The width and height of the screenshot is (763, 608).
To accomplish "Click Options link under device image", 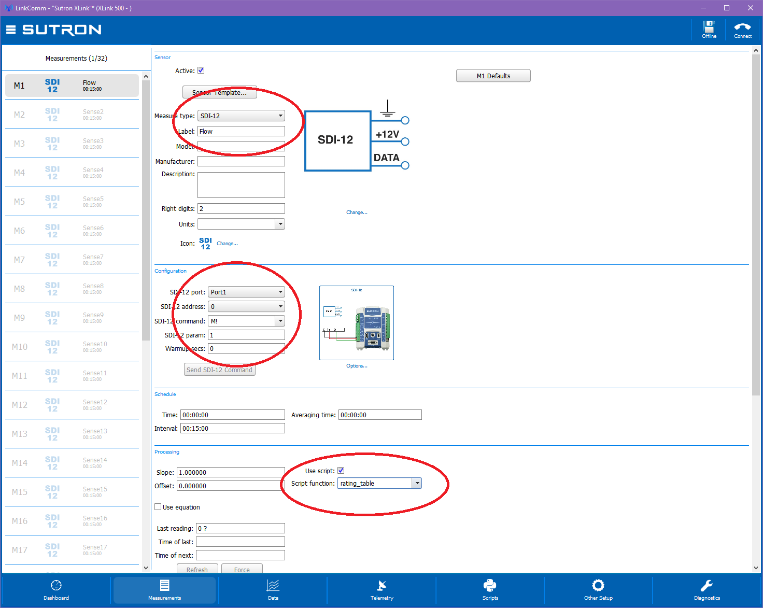I will point(357,366).
